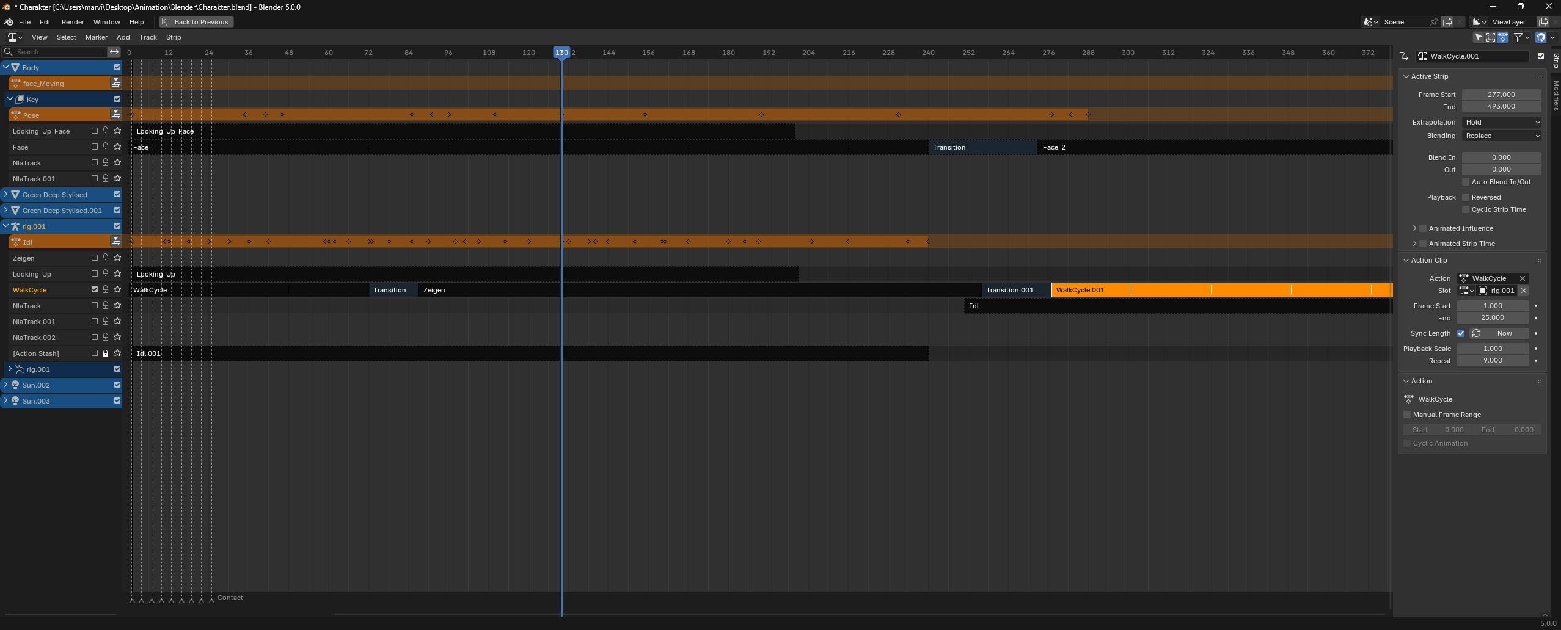Disable the Sync Length checkbox
Screen dimensions: 1561x630
1461,333
